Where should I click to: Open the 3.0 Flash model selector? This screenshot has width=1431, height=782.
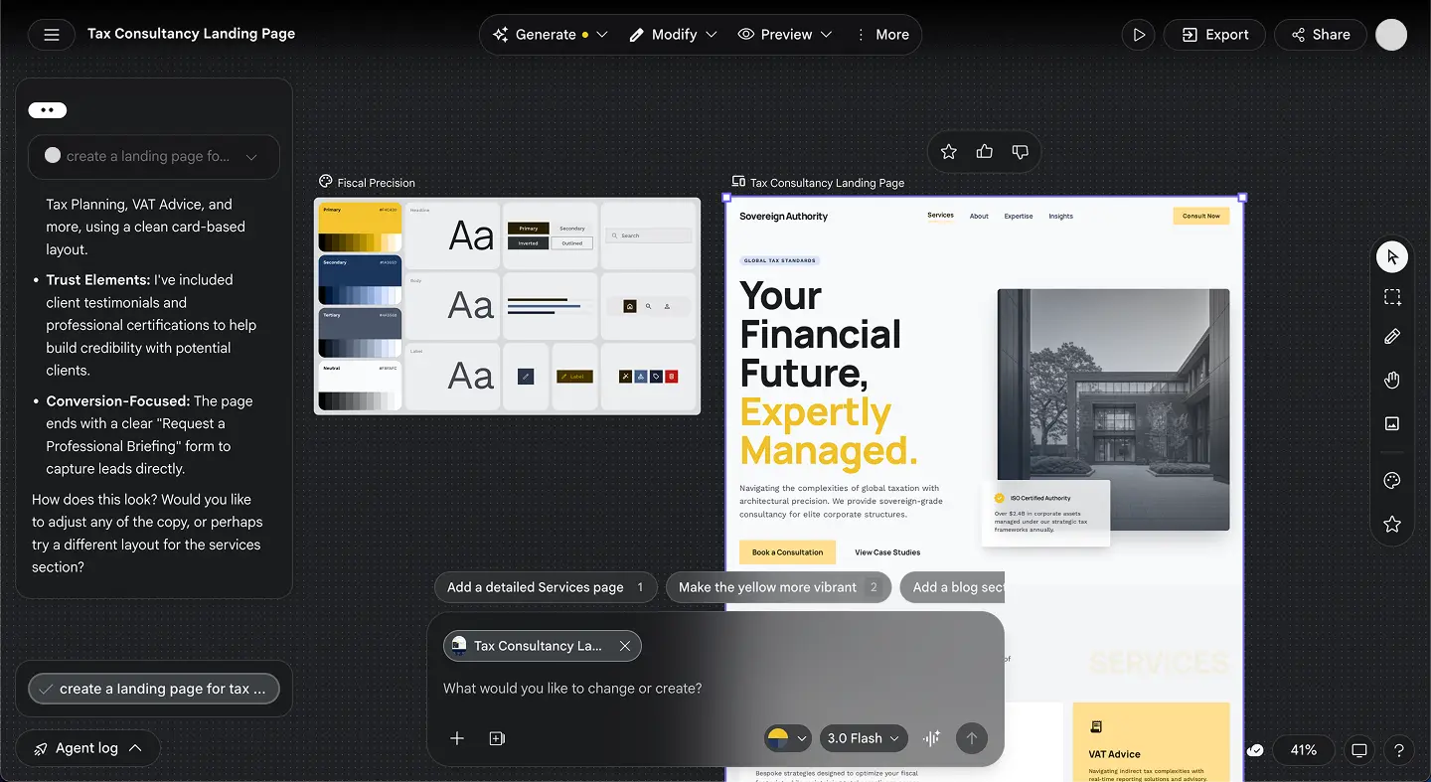tap(863, 738)
